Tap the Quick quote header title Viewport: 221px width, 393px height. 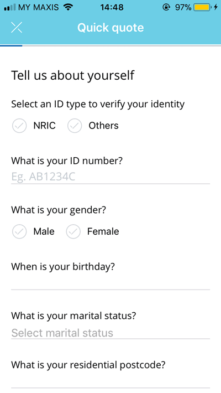tap(110, 27)
